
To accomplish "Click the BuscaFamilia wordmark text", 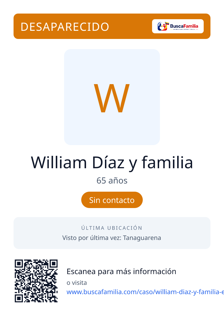I will click(184, 26).
